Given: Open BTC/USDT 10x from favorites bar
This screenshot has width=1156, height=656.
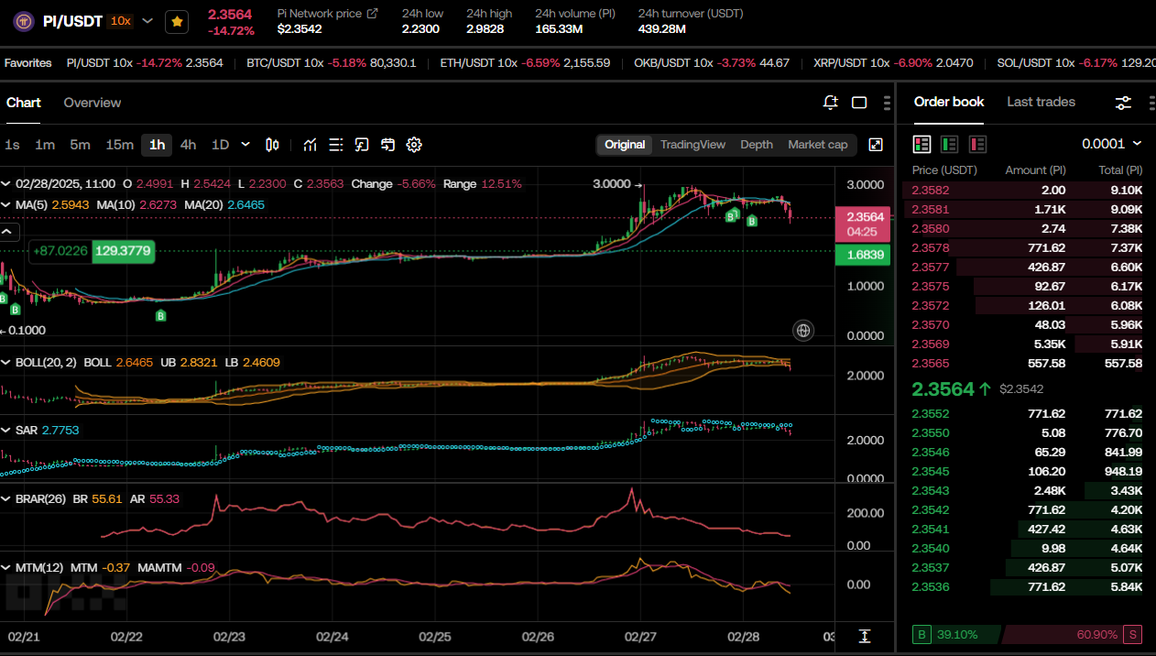Looking at the screenshot, I should tap(332, 63).
